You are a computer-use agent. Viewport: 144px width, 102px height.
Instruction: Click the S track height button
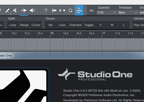(100, 25)
